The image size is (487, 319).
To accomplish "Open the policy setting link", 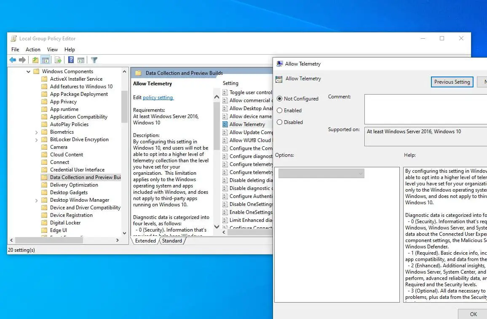I will [x=158, y=98].
